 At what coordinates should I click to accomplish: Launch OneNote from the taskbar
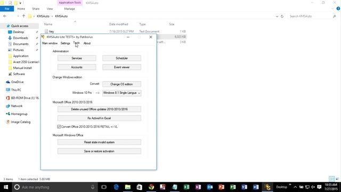pyautogui.click(x=198, y=187)
